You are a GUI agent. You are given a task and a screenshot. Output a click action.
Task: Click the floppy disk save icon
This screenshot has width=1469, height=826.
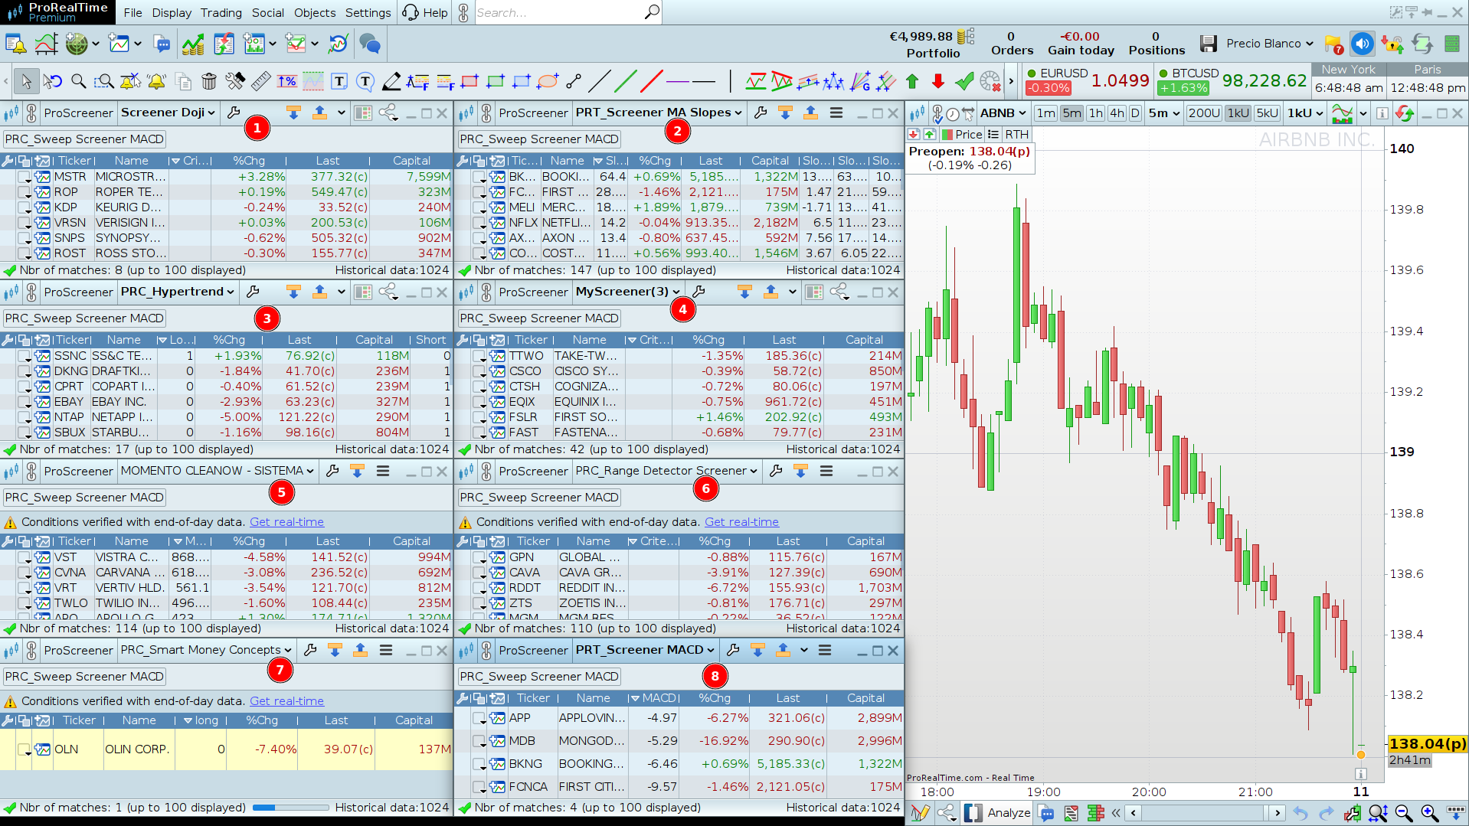pyautogui.click(x=1209, y=44)
